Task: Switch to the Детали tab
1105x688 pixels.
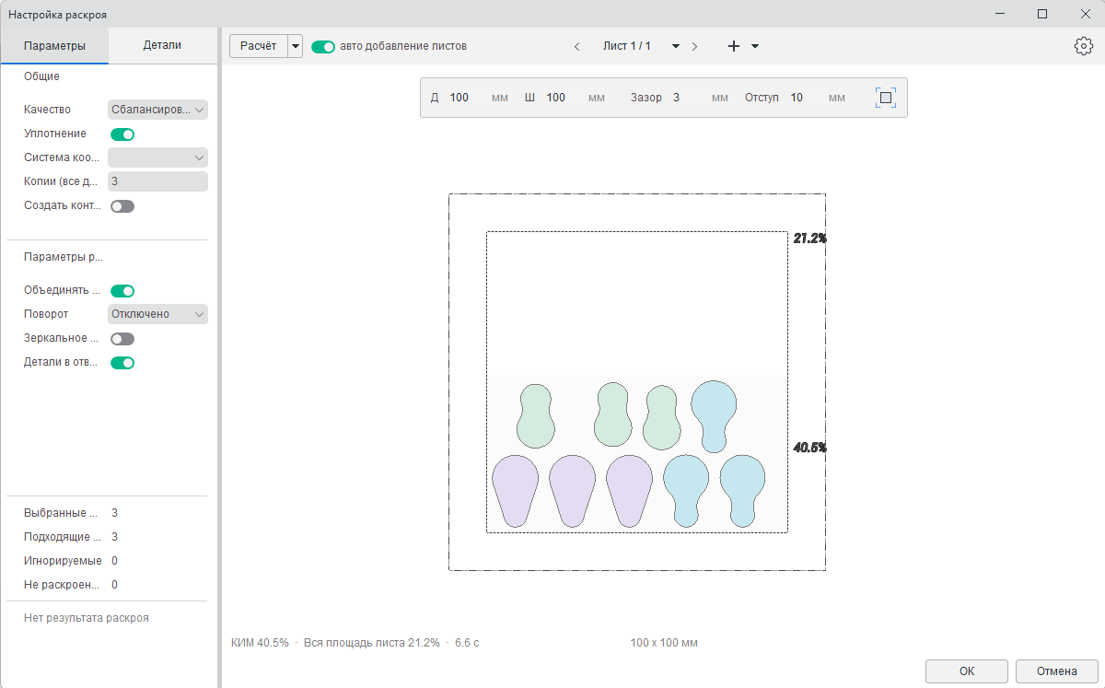Action: (162, 45)
